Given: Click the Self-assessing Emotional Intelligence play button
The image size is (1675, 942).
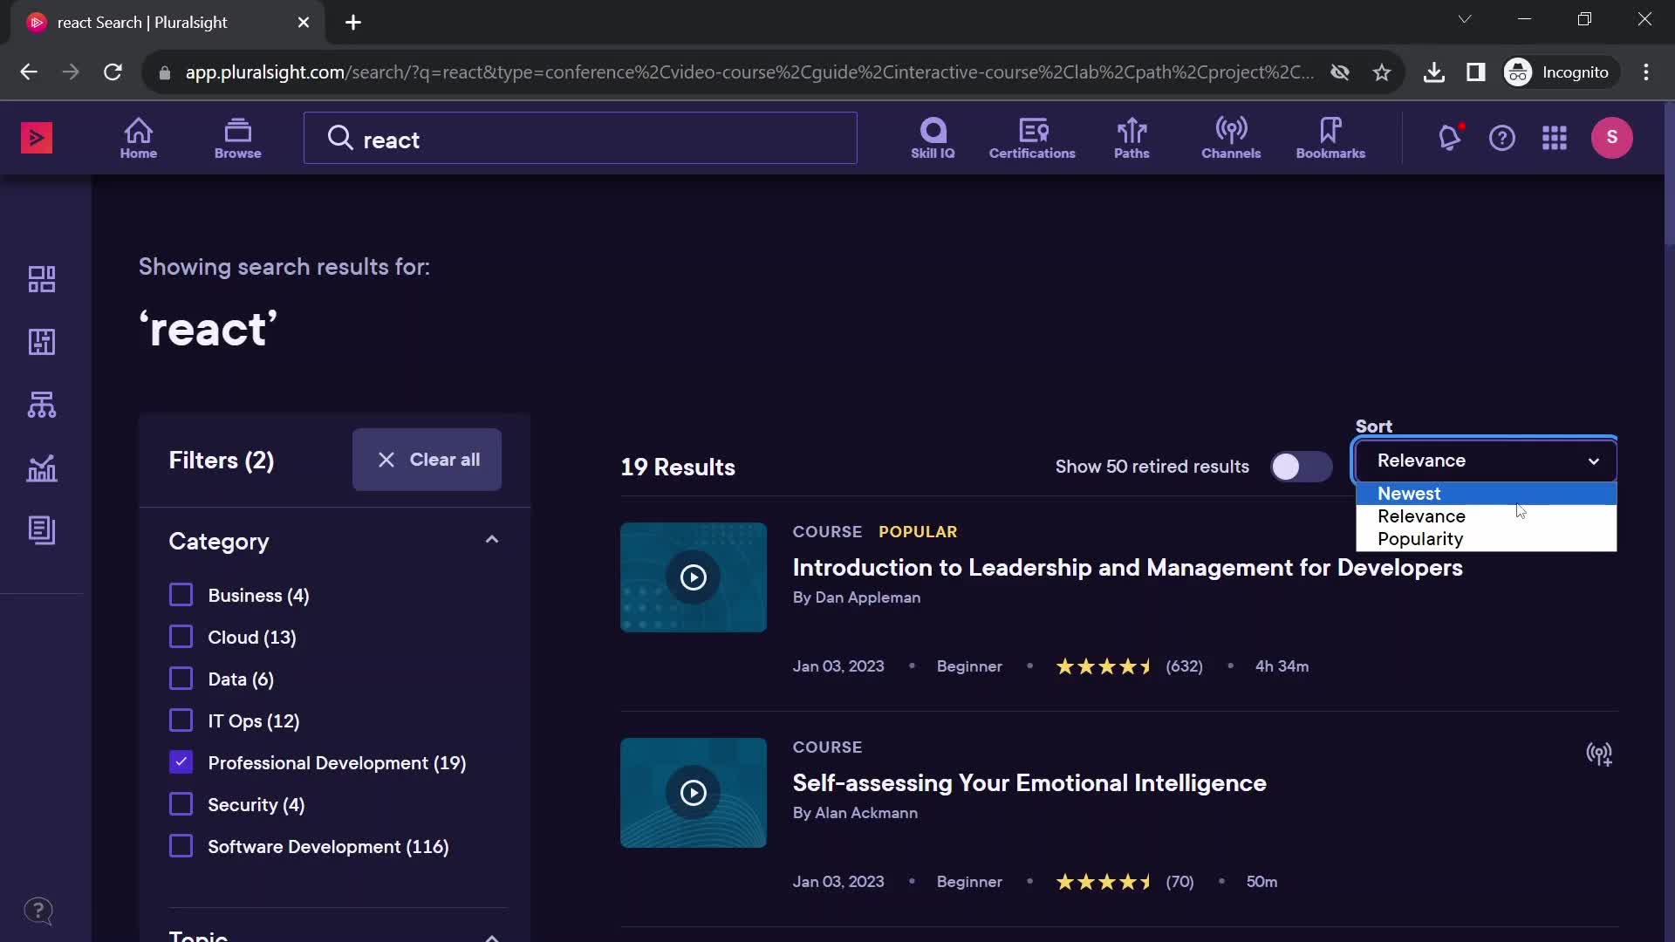Looking at the screenshot, I should [x=693, y=793].
